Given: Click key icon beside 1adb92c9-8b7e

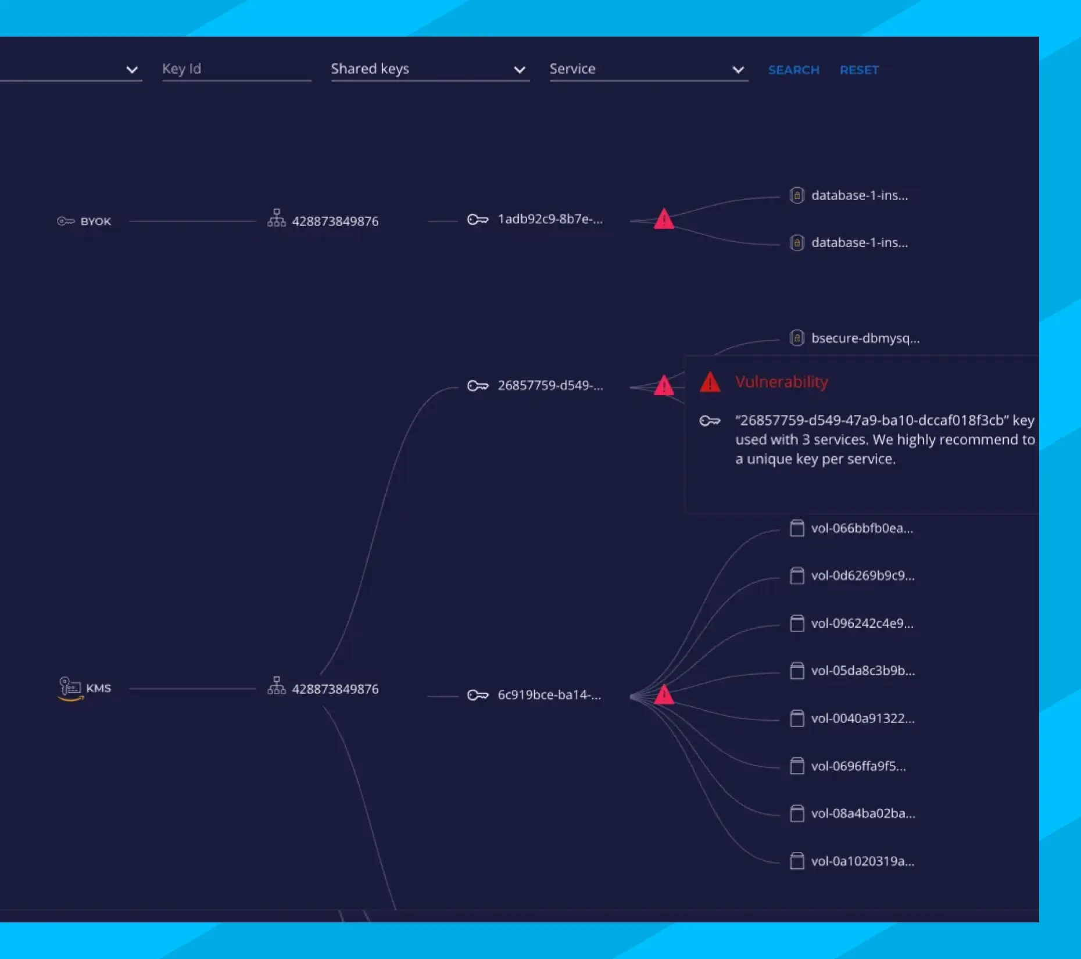Looking at the screenshot, I should (x=478, y=219).
